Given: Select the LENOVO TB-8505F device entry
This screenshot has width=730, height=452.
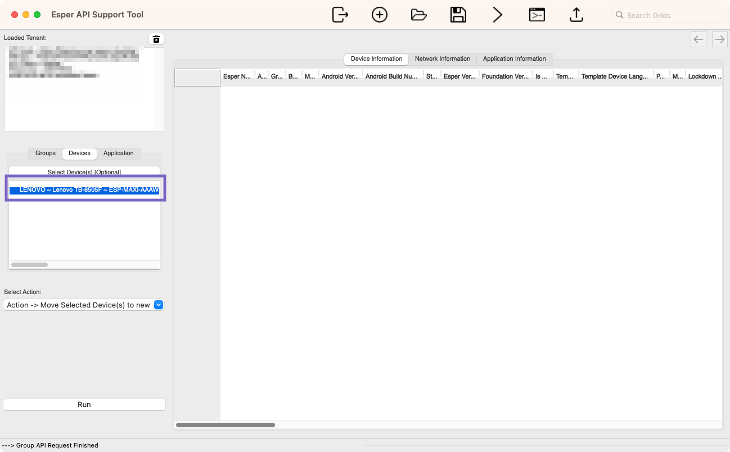Looking at the screenshot, I should [x=84, y=190].
